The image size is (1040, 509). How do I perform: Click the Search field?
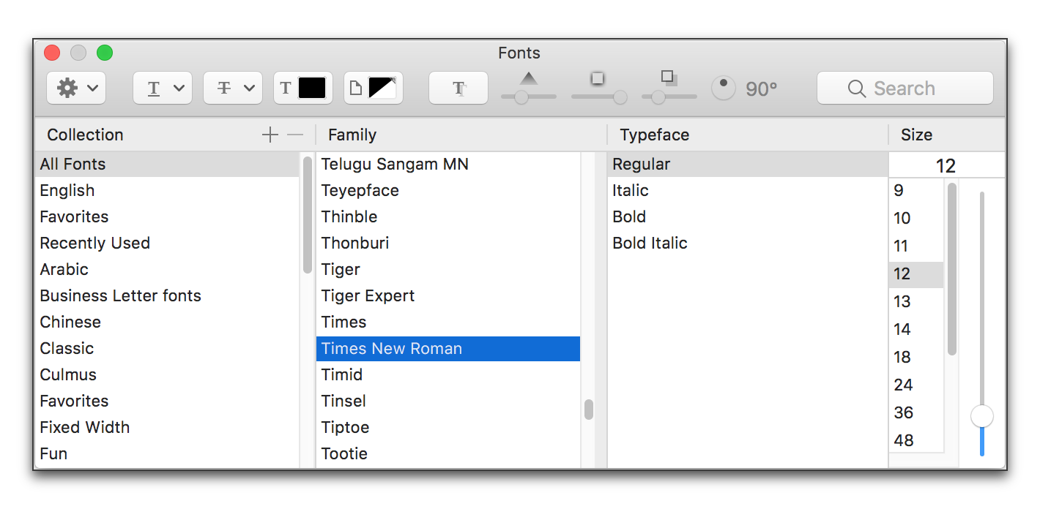coord(905,88)
